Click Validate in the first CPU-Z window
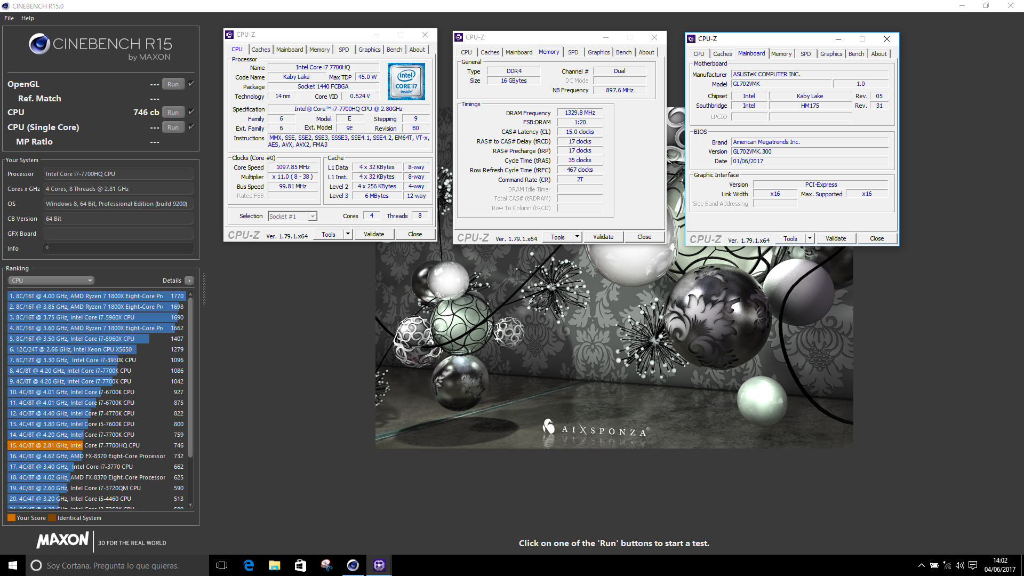Screen dimensions: 1024x576 click(374, 234)
